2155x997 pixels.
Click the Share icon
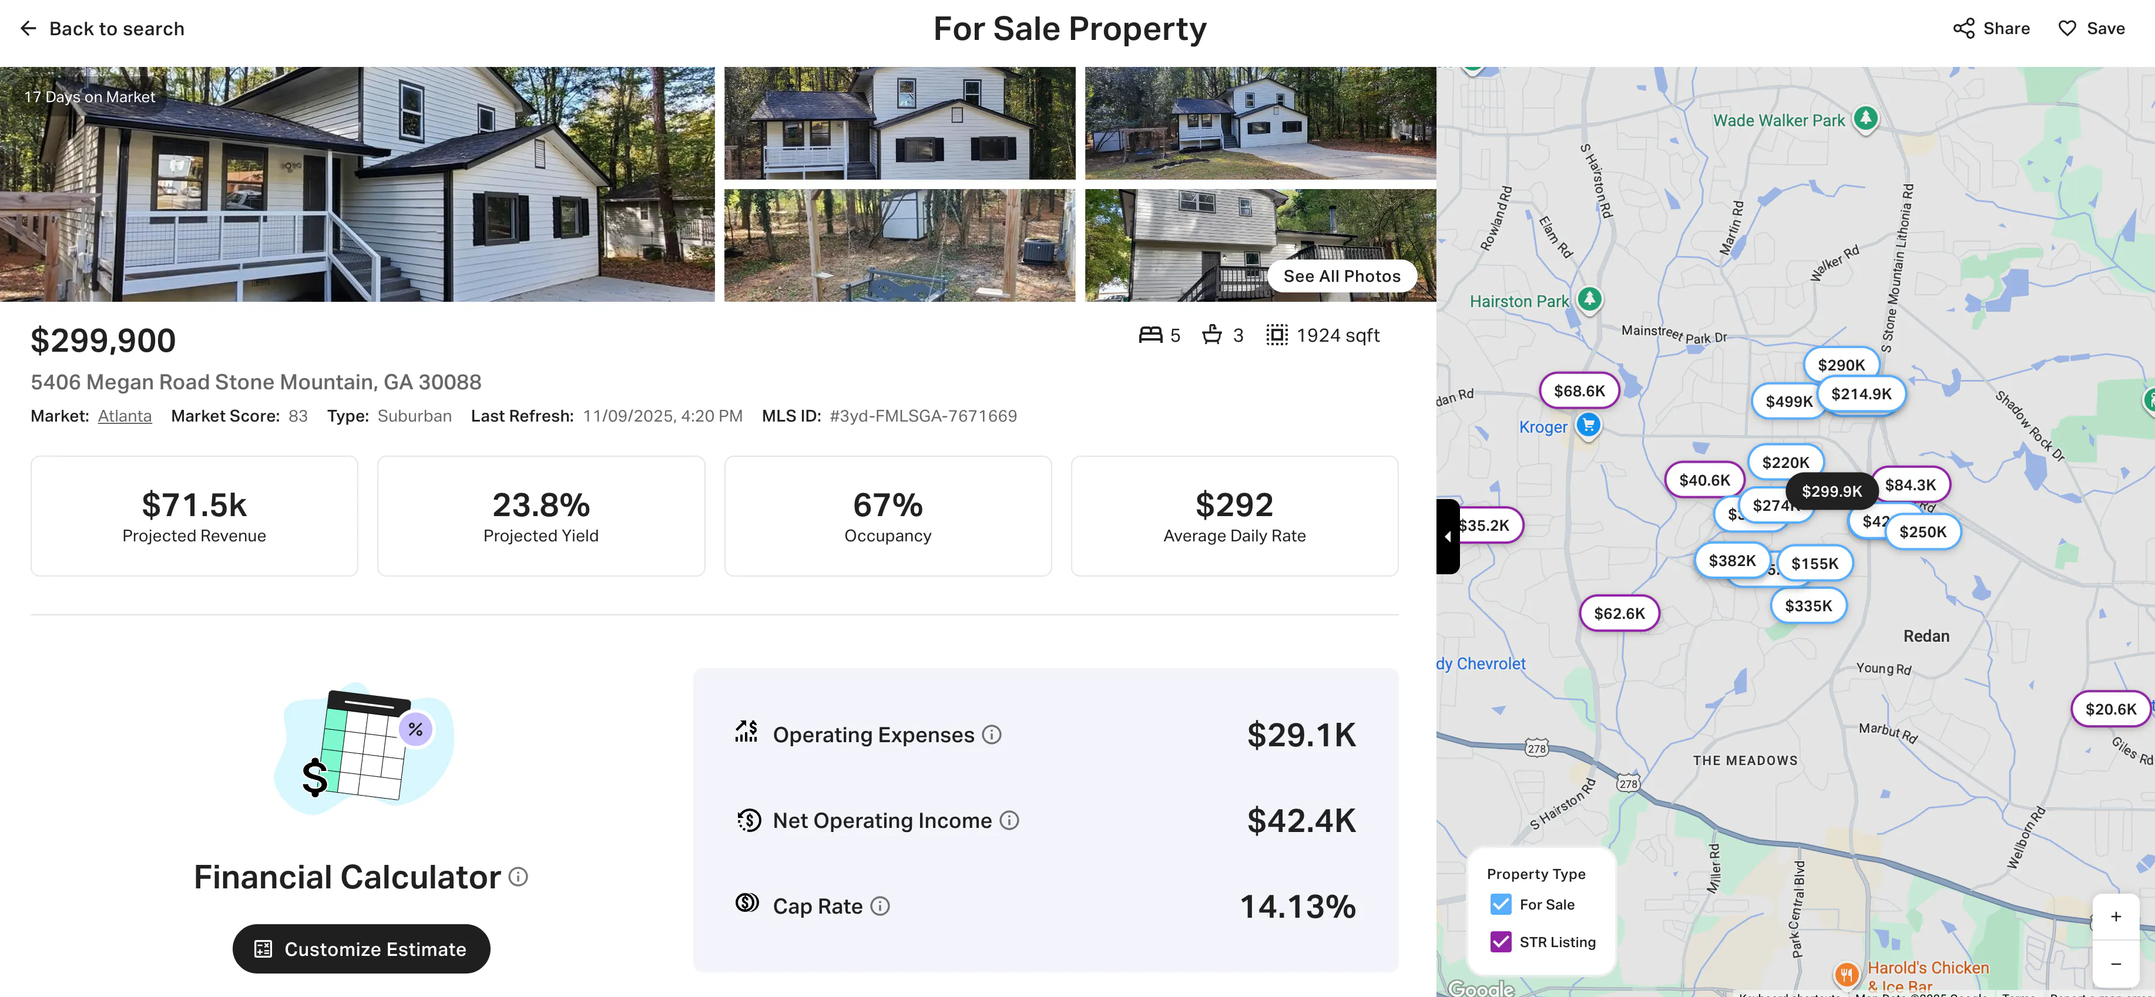pyautogui.click(x=1963, y=28)
